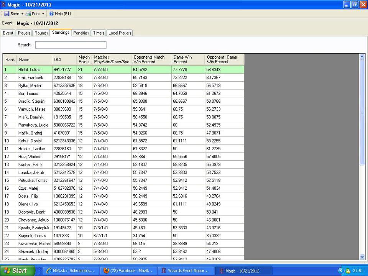
Task: Click Slezacek, Ondrej name cell
Action: click(34, 251)
